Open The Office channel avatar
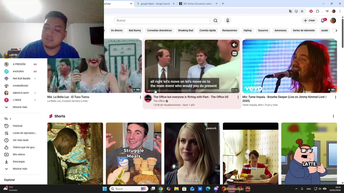Screen dimensions: 344x193 [x=148, y=98]
